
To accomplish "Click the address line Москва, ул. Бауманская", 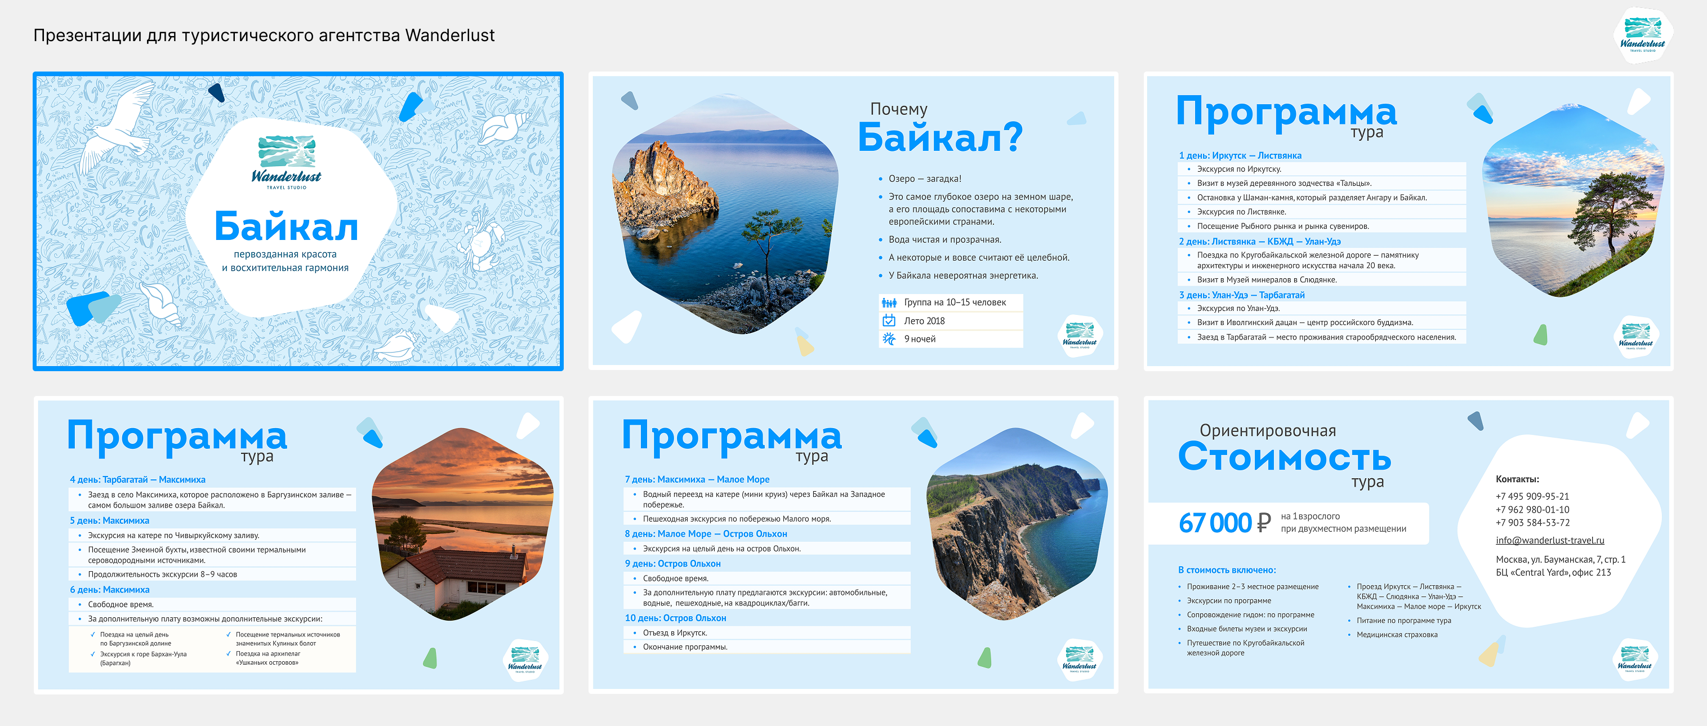I will pos(1560,560).
